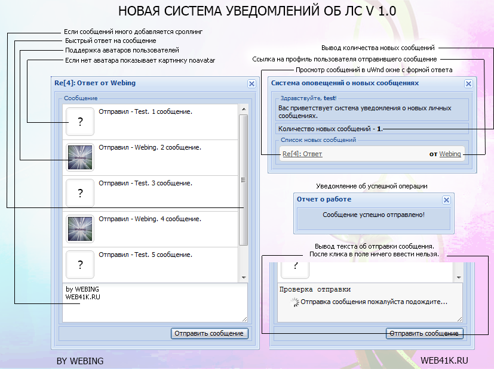The image size is (494, 369).
Task: Click the text 'Отправил - Test. 1 сообщение.'
Action: [146, 111]
